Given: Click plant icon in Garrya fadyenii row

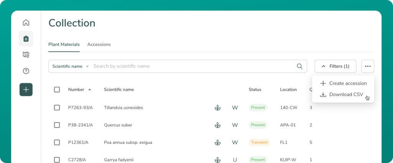Looking at the screenshot, I should (218, 160).
